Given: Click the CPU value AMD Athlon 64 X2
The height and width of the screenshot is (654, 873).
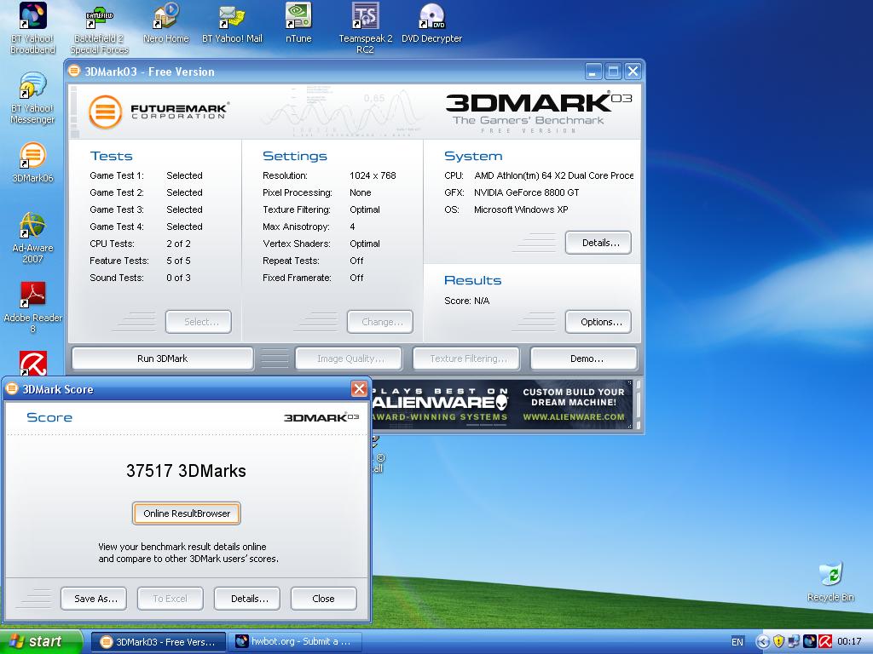Looking at the screenshot, I should pyautogui.click(x=553, y=175).
